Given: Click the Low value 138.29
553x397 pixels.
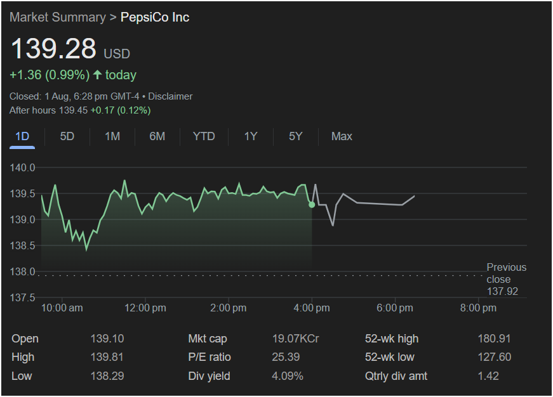Looking at the screenshot, I should (107, 376).
